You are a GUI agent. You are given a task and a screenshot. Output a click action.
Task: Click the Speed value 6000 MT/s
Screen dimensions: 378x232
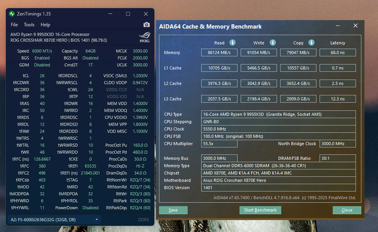pos(42,51)
